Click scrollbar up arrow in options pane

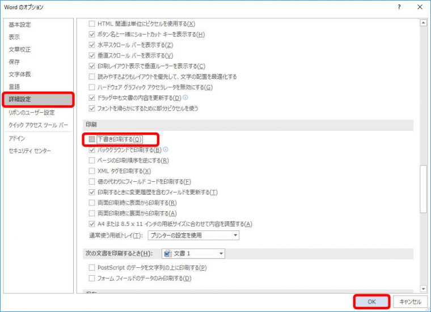tap(423, 23)
